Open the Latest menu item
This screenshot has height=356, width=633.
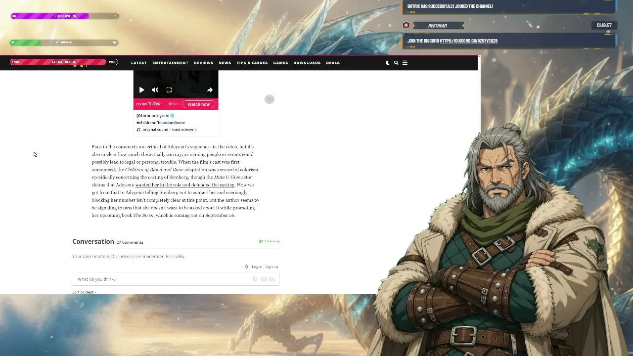139,63
